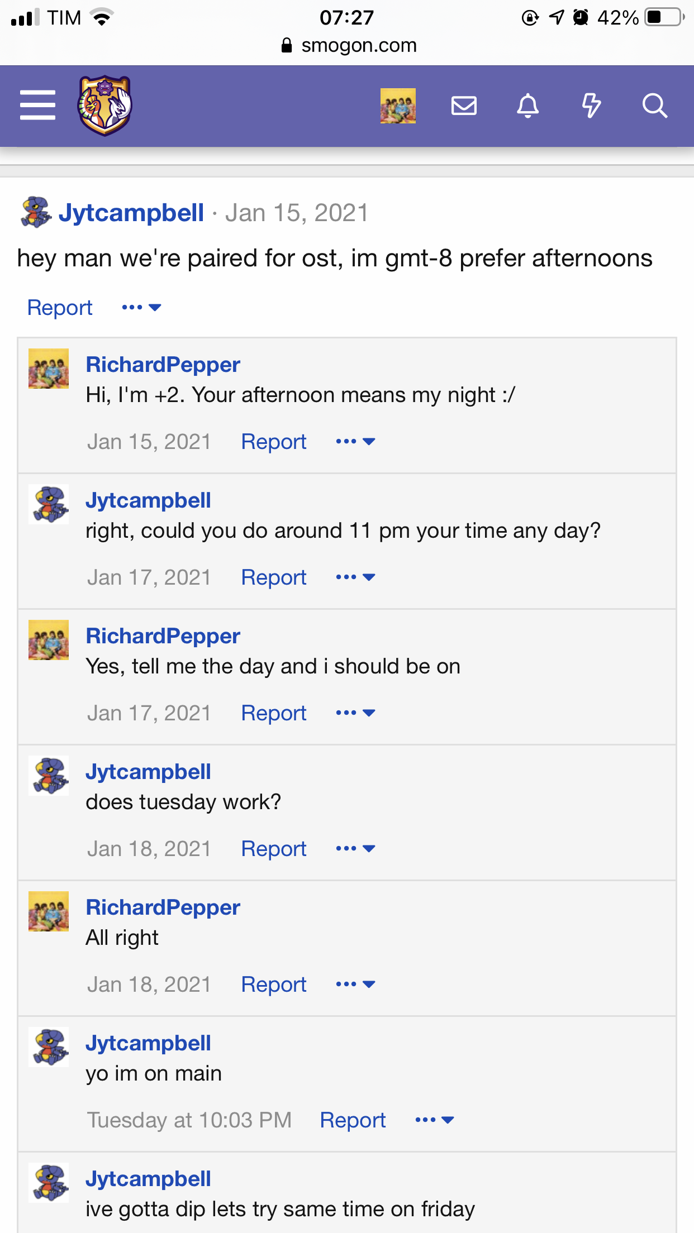Screen dimensions: 694x1233
Task: Report the 'right, could you do around 11 pm' comment
Action: (x=274, y=577)
